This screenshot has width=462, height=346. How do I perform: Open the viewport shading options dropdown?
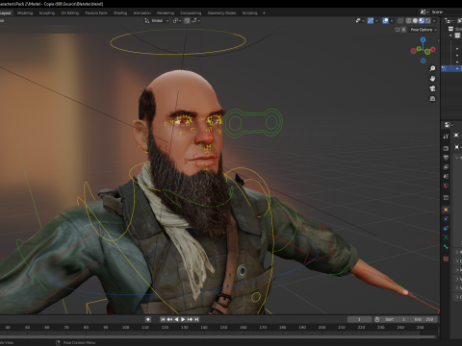click(434, 21)
